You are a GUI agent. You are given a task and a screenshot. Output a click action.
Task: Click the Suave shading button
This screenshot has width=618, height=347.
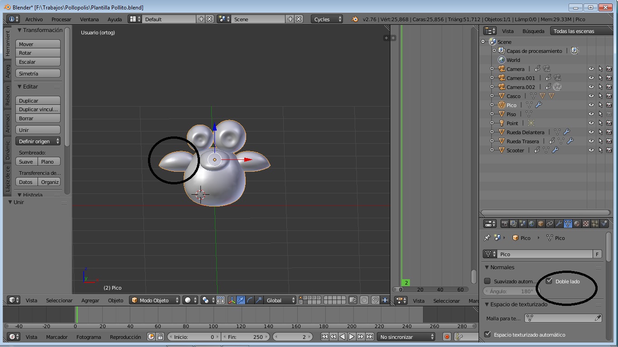pyautogui.click(x=26, y=161)
